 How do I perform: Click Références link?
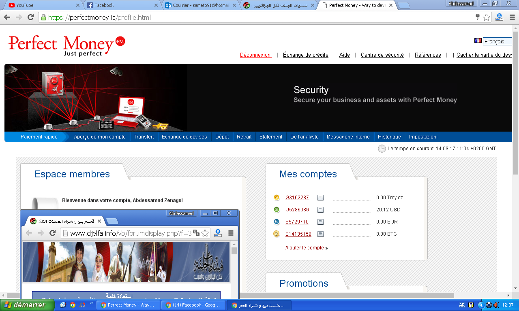coord(428,55)
